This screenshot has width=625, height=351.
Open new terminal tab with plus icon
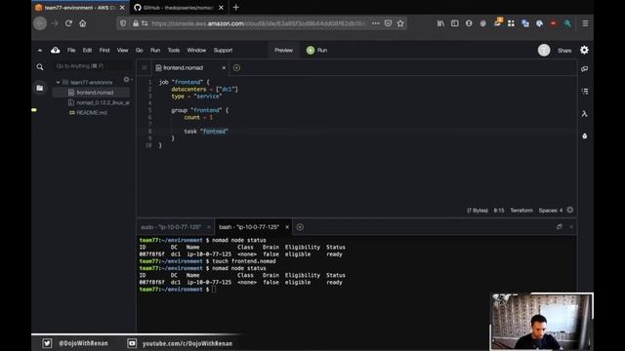pos(300,227)
